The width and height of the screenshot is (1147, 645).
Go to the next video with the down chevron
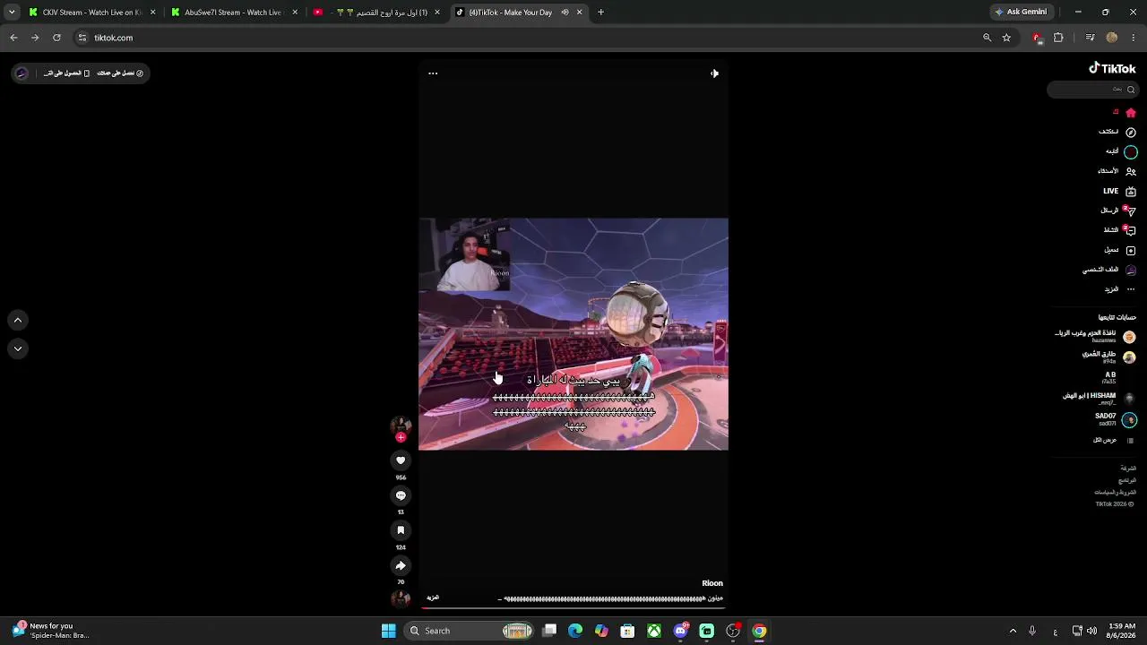pos(18,348)
